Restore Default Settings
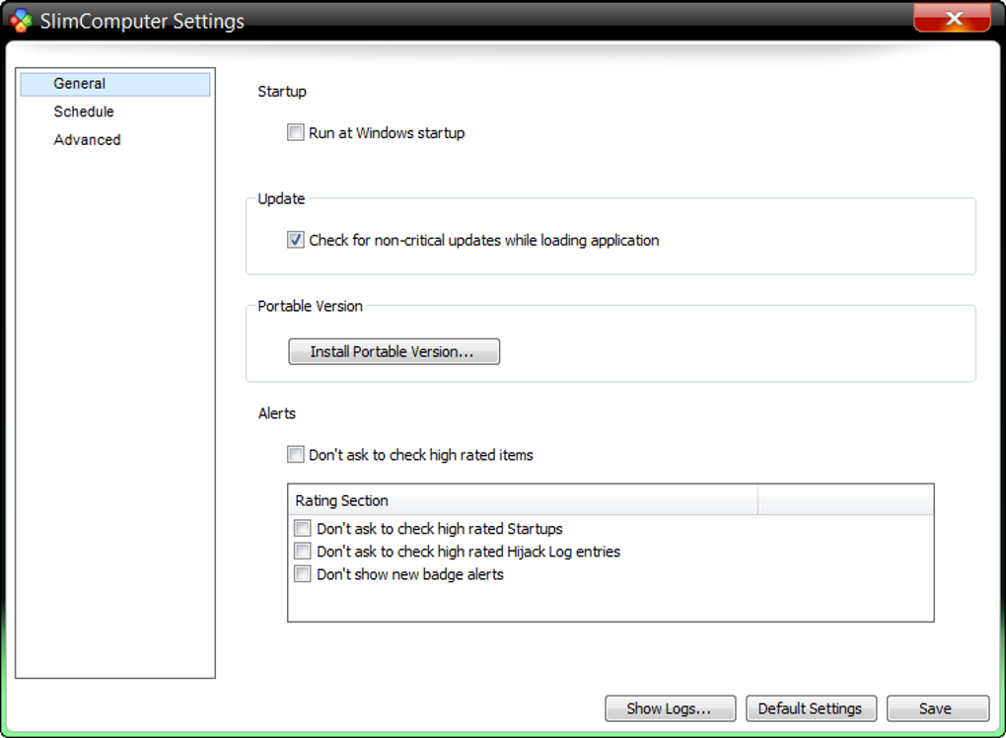 pyautogui.click(x=811, y=708)
